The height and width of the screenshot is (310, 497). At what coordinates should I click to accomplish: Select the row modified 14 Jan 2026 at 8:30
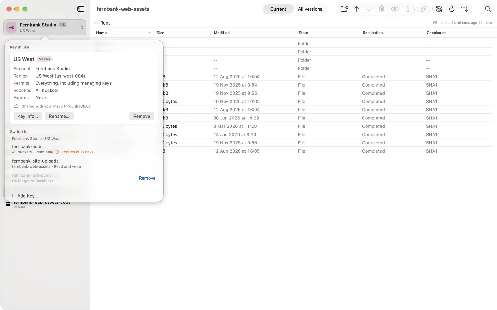tap(327, 134)
